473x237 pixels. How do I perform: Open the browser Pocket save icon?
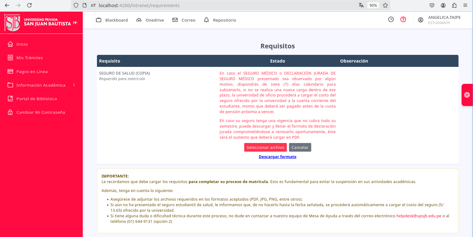tap(432, 5)
